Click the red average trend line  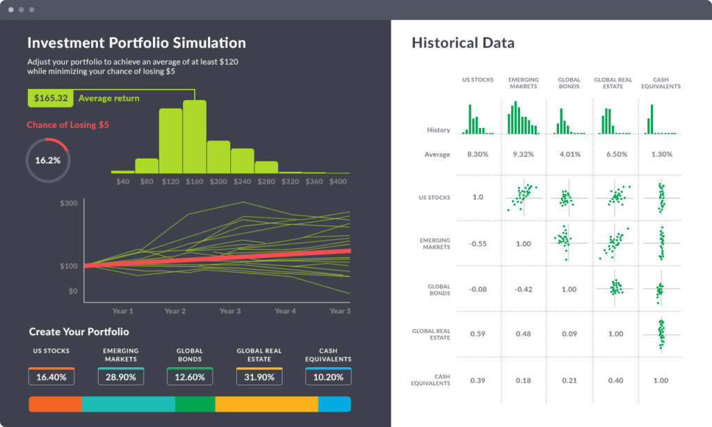click(x=218, y=258)
